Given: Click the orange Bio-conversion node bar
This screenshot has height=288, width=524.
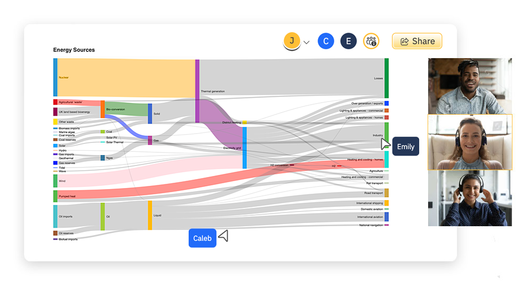Looking at the screenshot, I should (x=103, y=109).
